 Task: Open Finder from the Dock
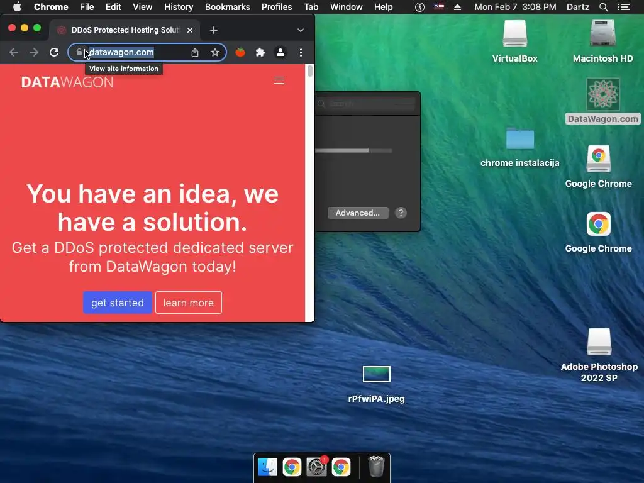(267, 467)
